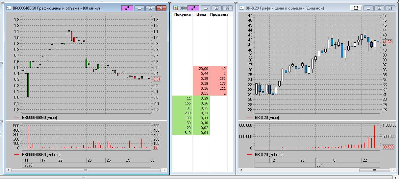Image resolution: width=399 pixels, height=179 pixels.
Task: Maximize the order book window
Action: point(216,8)
